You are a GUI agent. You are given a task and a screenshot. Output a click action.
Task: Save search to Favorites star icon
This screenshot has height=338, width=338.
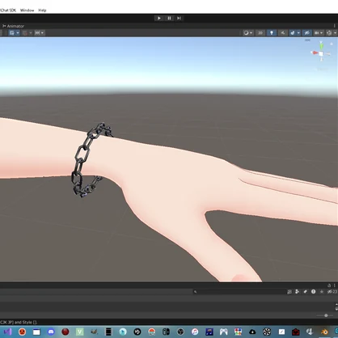pos(322,292)
